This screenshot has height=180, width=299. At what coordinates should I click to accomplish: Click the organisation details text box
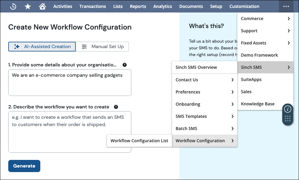coord(70,83)
